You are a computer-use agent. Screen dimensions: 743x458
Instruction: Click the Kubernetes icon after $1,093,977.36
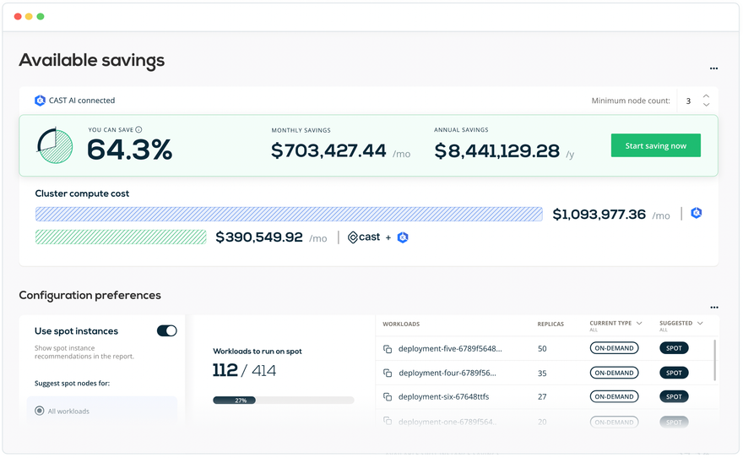click(x=696, y=213)
